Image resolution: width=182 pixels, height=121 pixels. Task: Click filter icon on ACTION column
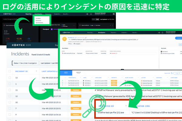click(153, 77)
